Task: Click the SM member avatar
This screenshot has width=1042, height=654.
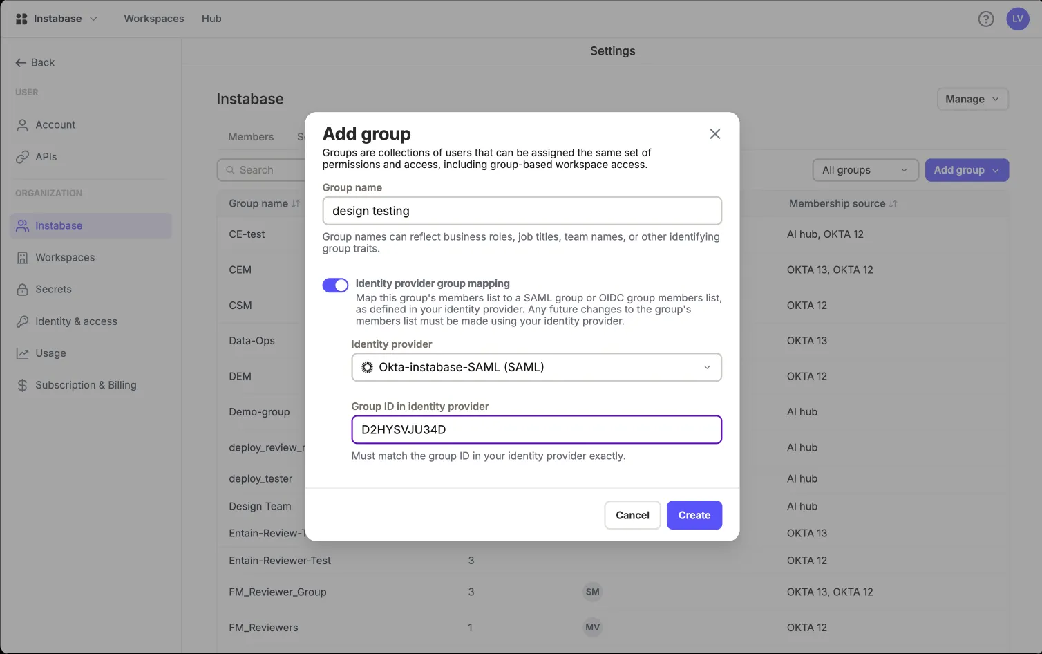Action: 593,592
